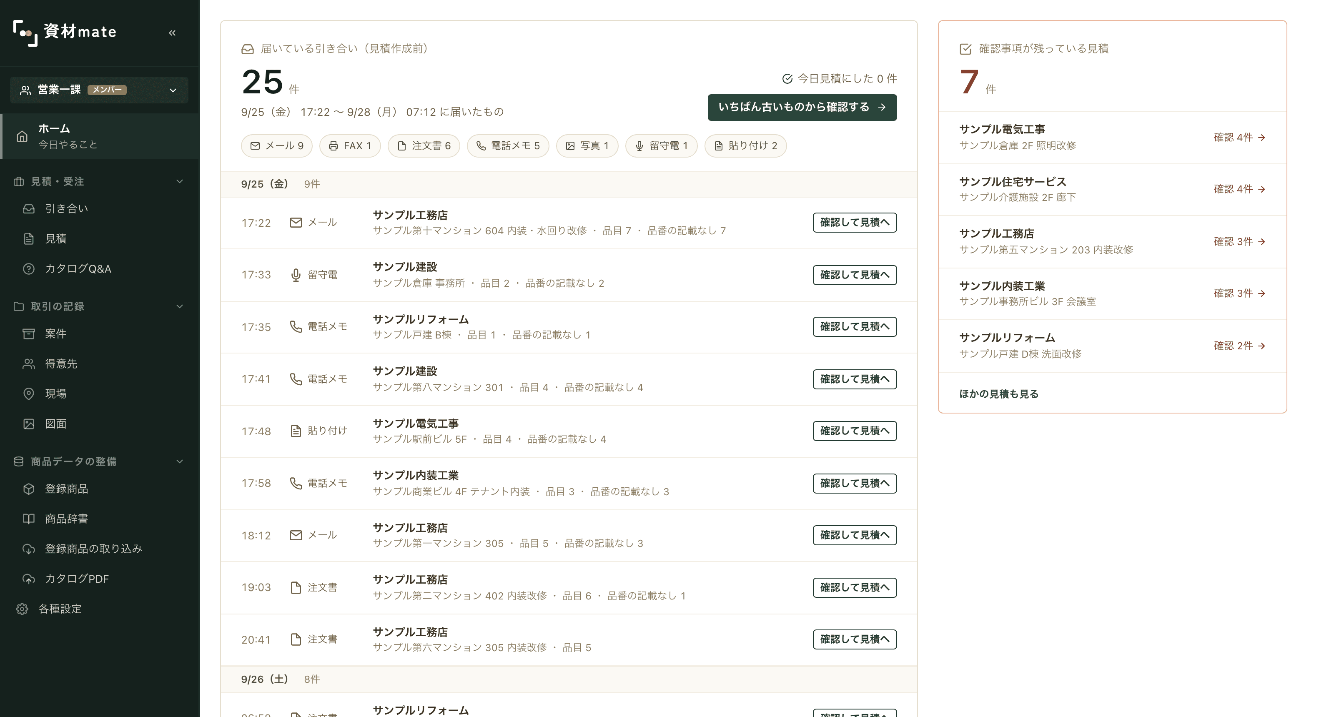Open カタログQ&A from the sidebar
The height and width of the screenshot is (717, 1334).
(78, 269)
